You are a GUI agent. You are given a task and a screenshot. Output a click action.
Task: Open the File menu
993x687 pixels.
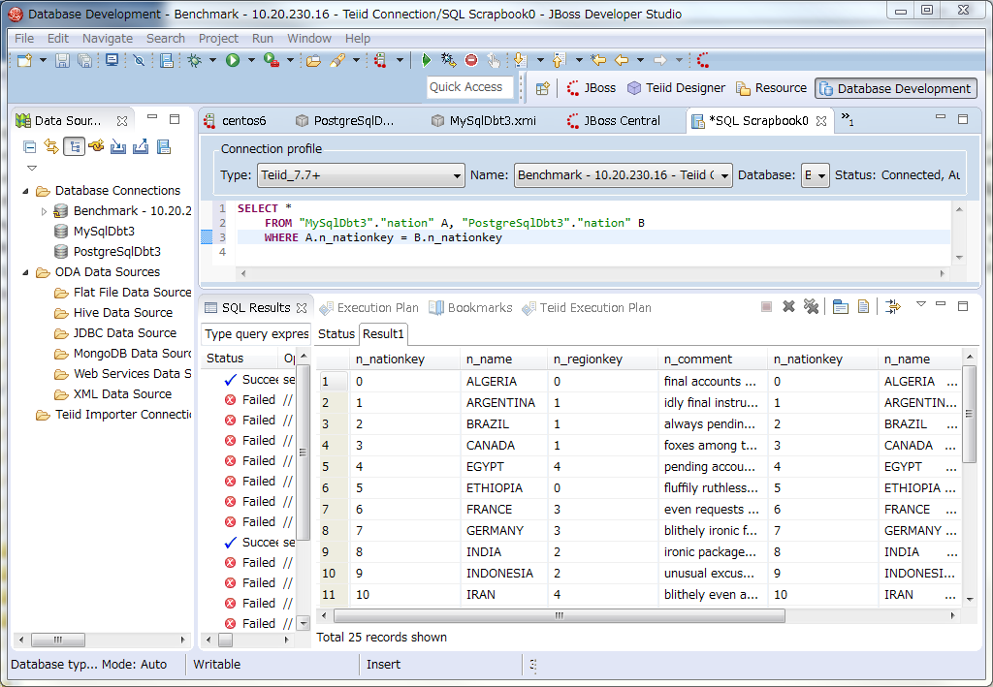point(24,39)
